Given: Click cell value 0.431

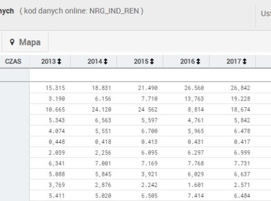Looking at the screenshot, I should pos(196,142).
